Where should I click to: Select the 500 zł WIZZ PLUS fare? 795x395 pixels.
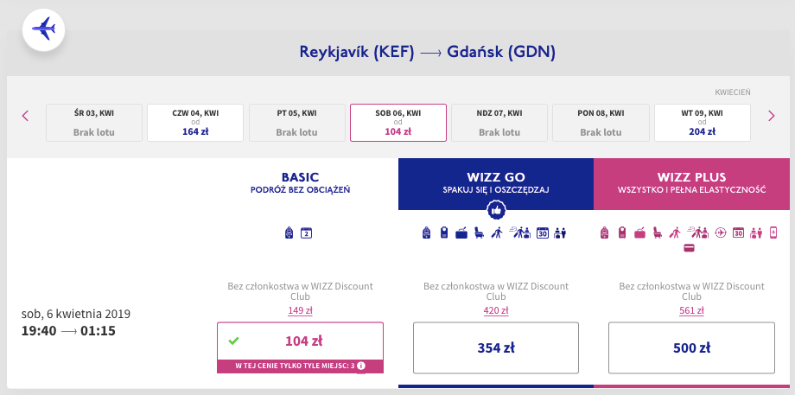(691, 347)
